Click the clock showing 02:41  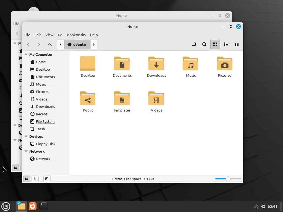(x=272, y=206)
